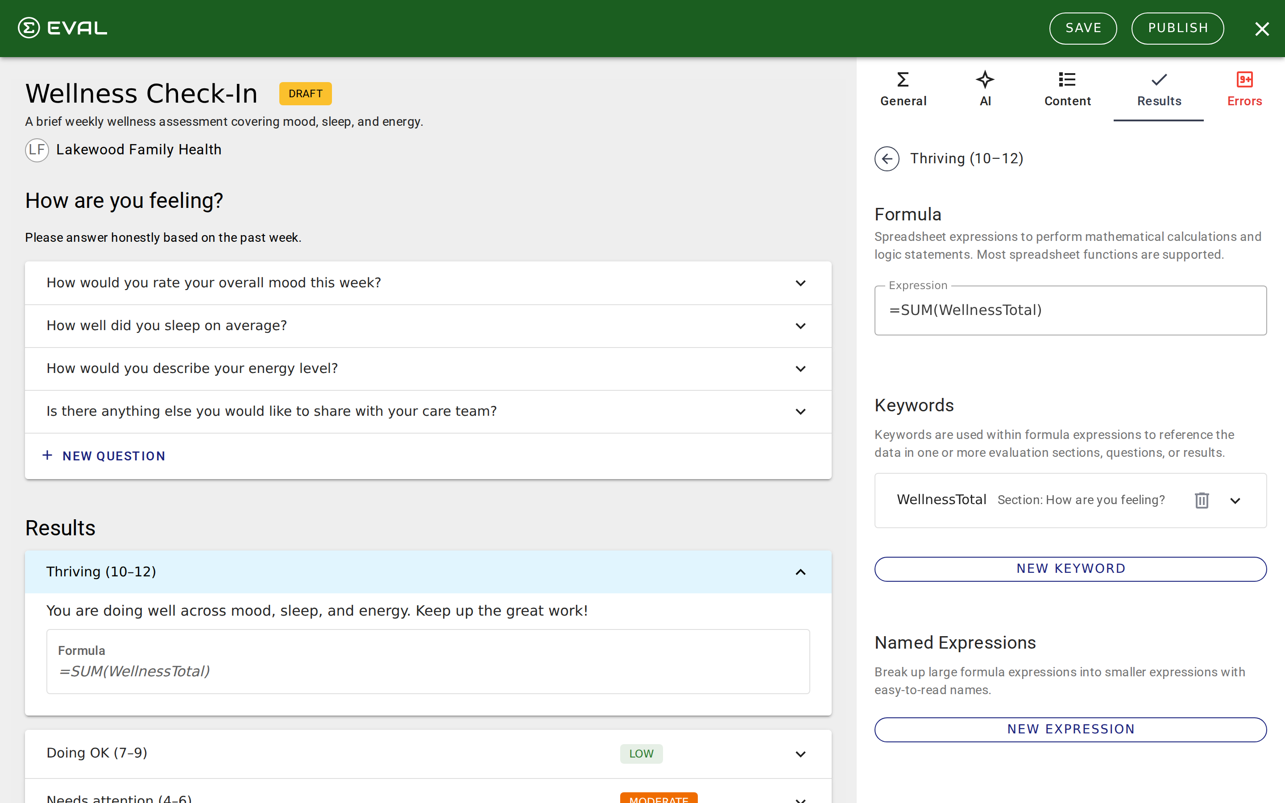Click NEW KEYWORD

[x=1070, y=568]
